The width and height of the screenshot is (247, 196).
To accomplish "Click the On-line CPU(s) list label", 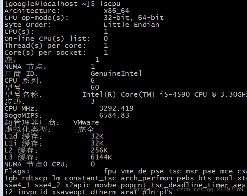I will pos(47,39).
